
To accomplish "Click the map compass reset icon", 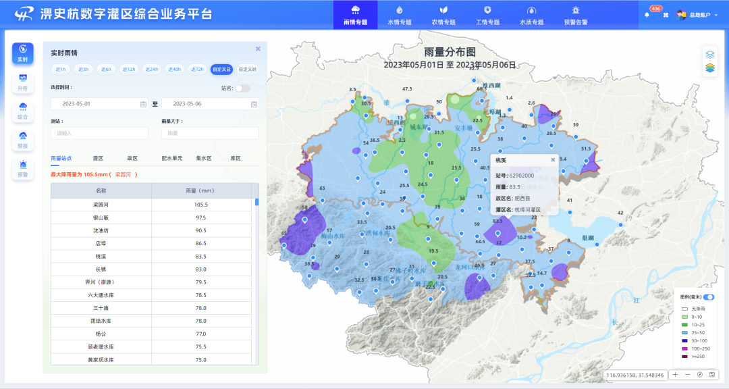I will pos(700,375).
